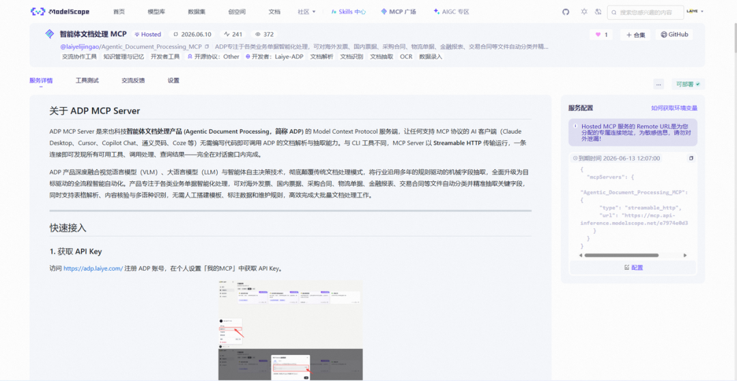Screen dimensions: 737x381
Task: Click the info icon in the Remote URL notice
Action: (576, 126)
